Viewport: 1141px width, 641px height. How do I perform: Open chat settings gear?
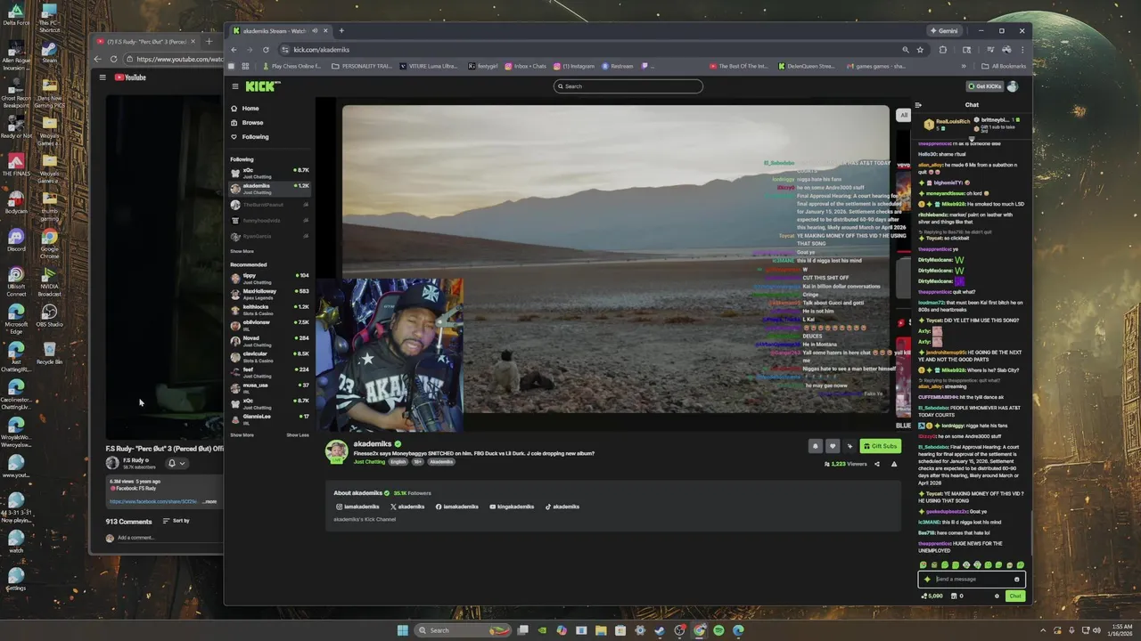point(997,596)
